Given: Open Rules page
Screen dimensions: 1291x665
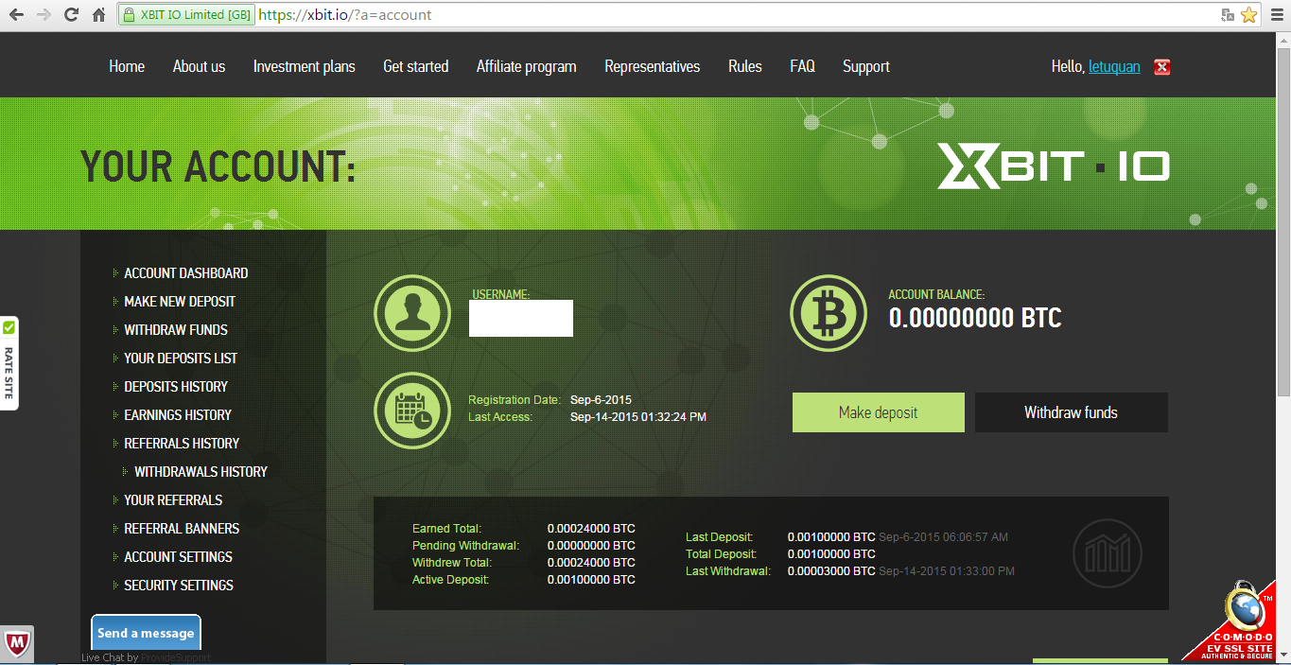Looking at the screenshot, I should point(744,66).
